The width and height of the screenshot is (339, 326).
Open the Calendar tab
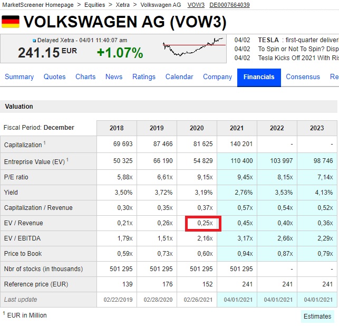point(179,77)
